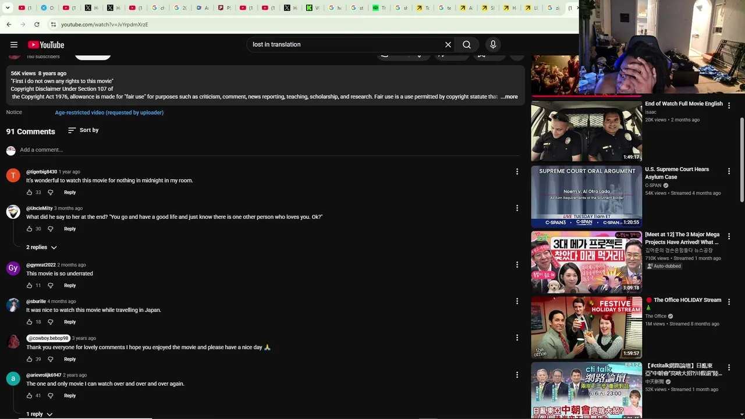The width and height of the screenshot is (745, 419).
Task: Click @UncleMilty profile avatar
Action: tap(13, 212)
